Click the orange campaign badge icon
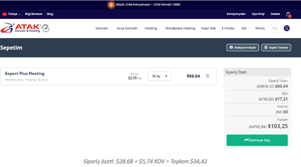 click(x=111, y=5)
